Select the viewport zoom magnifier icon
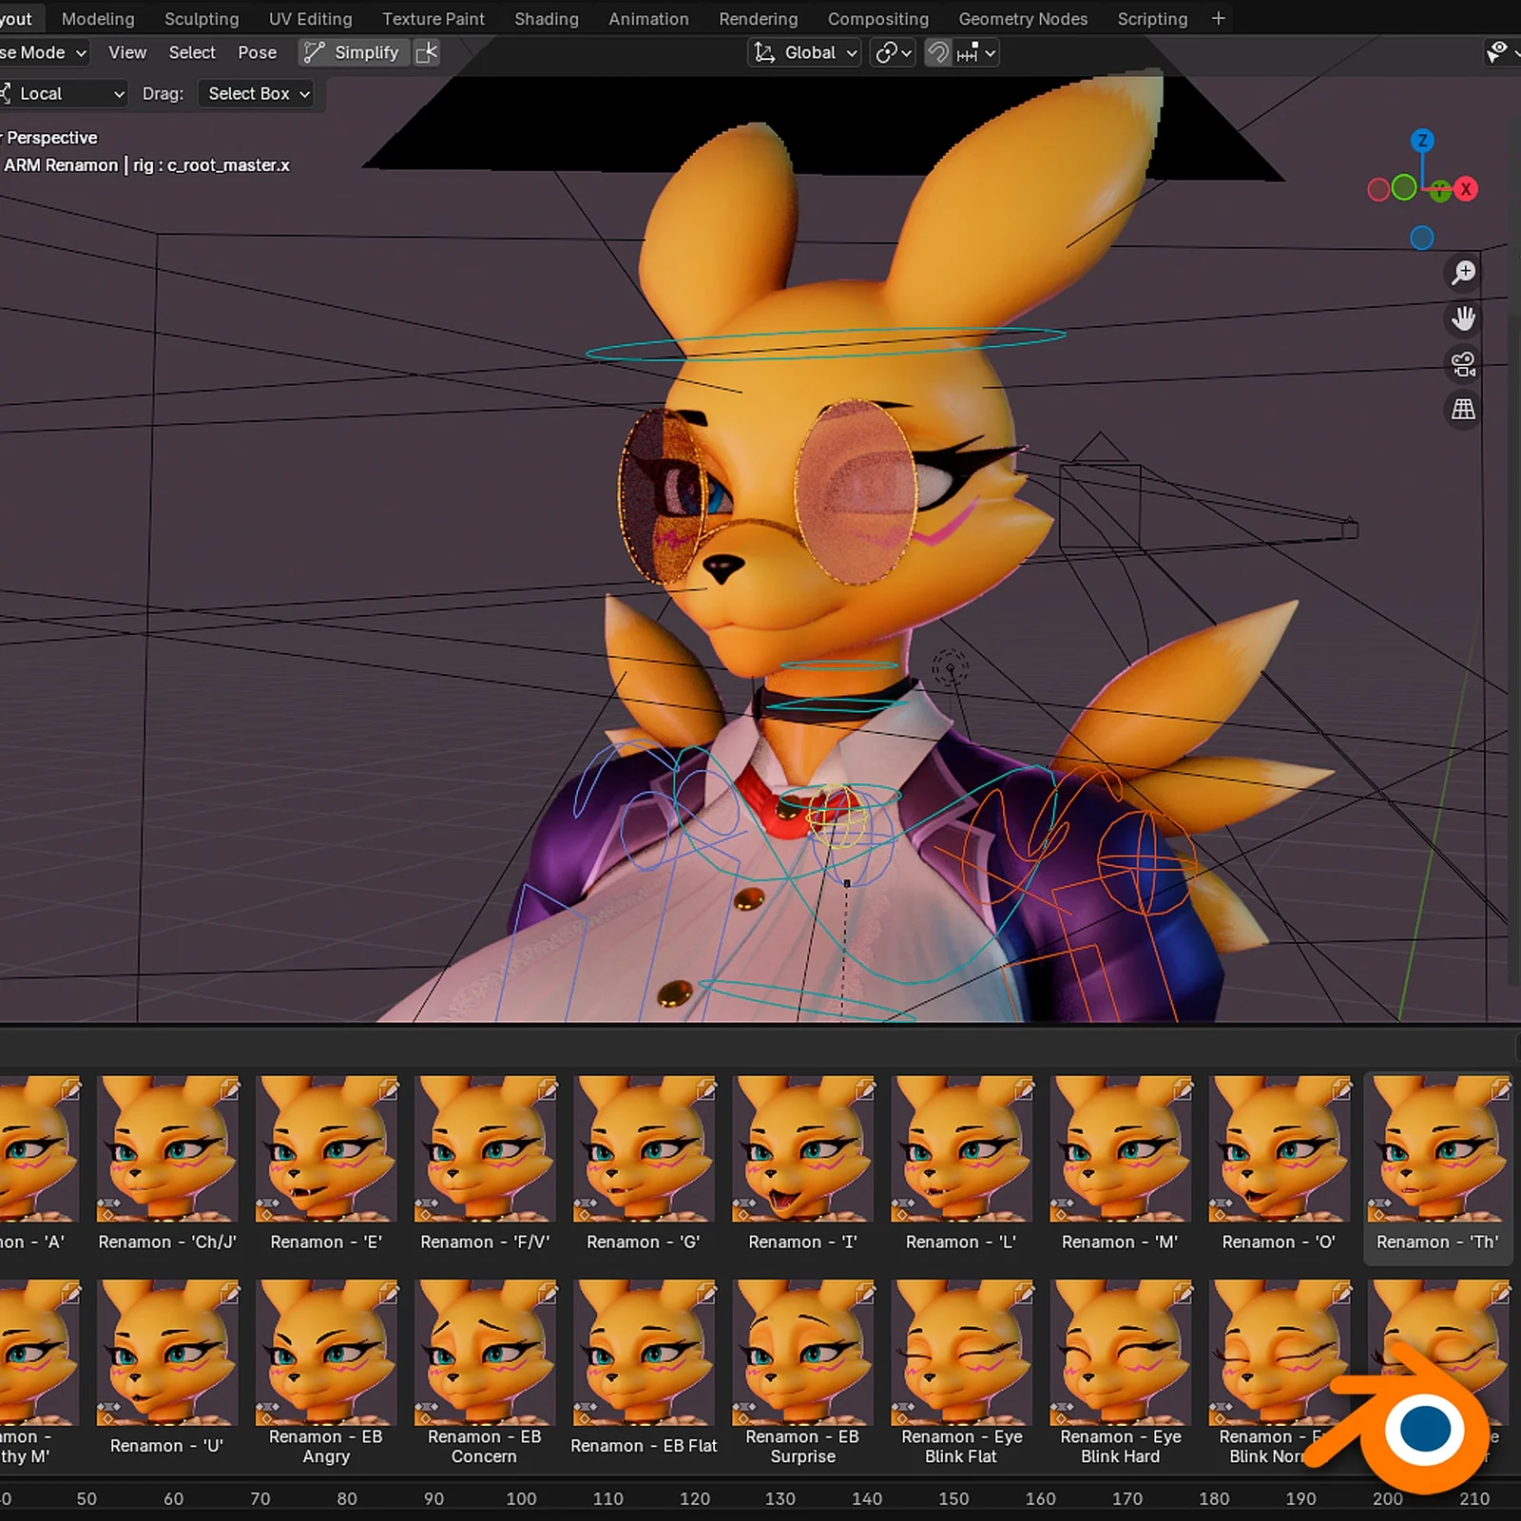This screenshot has width=1521, height=1521. [1463, 274]
